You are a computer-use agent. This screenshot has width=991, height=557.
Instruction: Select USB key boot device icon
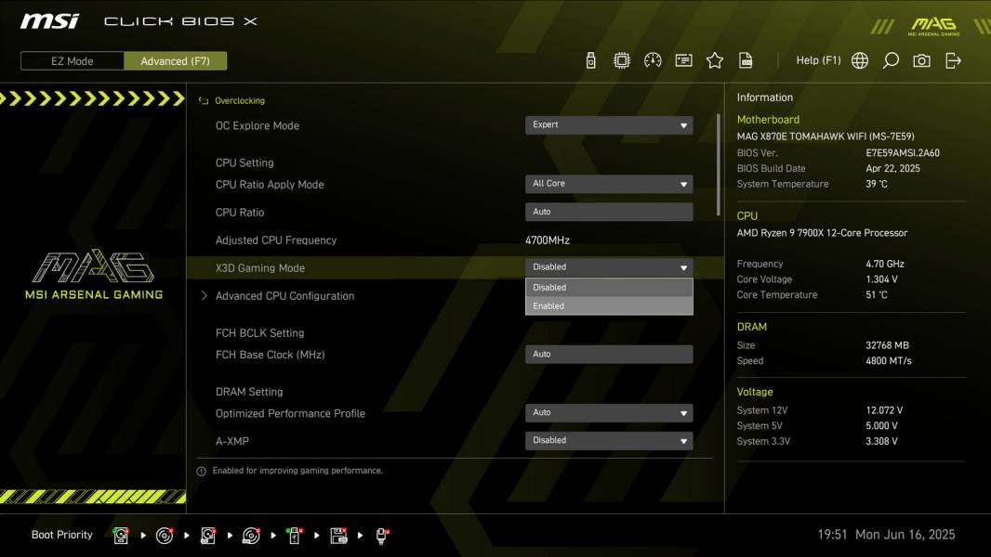[x=294, y=536]
